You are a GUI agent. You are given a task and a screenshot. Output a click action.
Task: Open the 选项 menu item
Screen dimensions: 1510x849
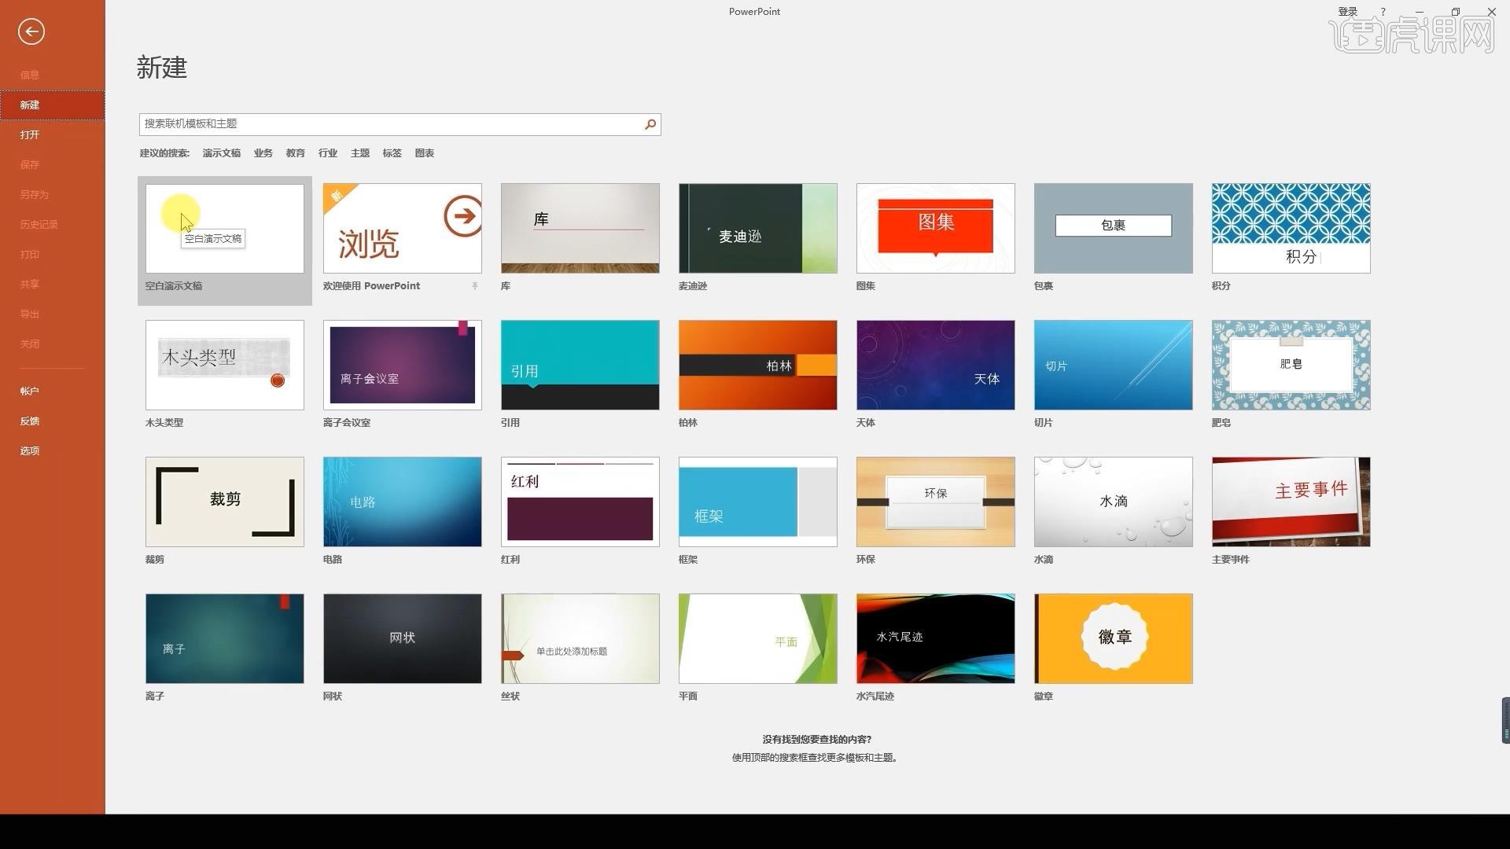point(30,450)
